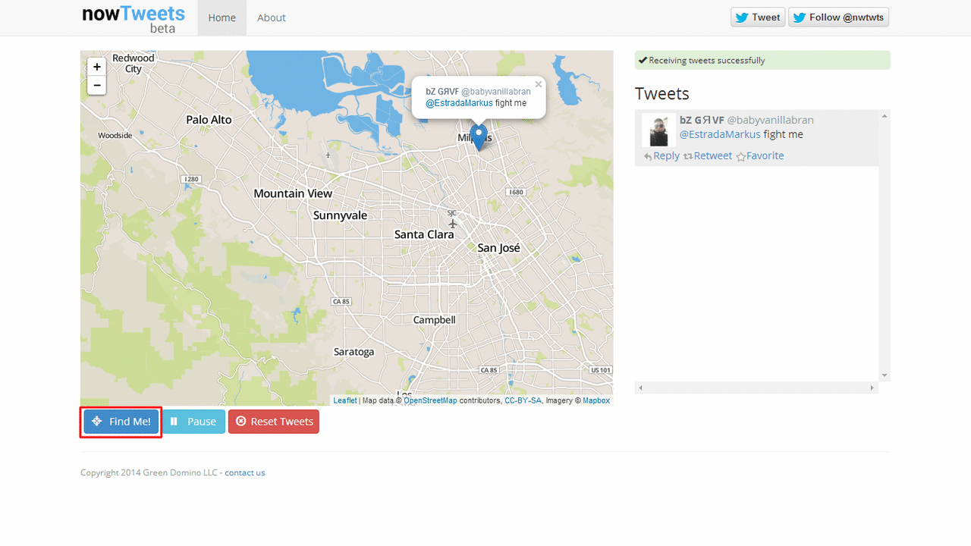Click the tweets list scroll up arrow
The height and width of the screenshot is (546, 971).
pyautogui.click(x=885, y=116)
